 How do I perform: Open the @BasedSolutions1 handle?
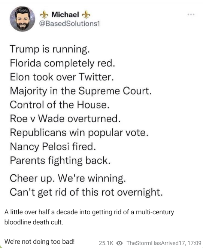[70, 24]
